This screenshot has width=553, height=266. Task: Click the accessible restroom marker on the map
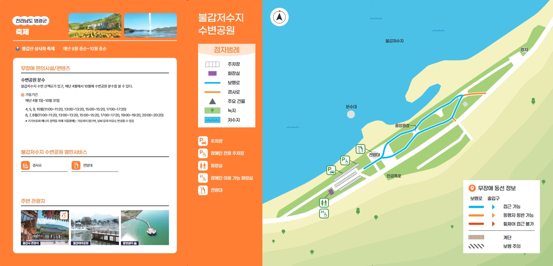coord(324,214)
